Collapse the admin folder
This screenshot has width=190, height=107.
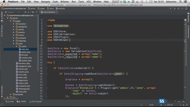(x=8, y=18)
